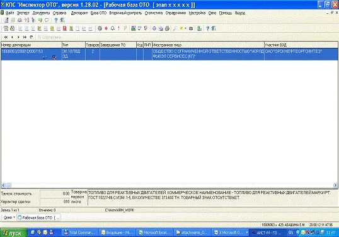
Task: Click the ТОПЛИВО ДЛЯ РЕАКТИВНЫХ ДВИГАТЕЛЕЙ description text
Action: [209, 195]
